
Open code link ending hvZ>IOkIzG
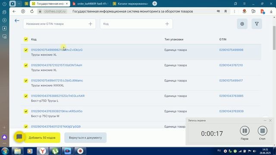tap(56, 50)
